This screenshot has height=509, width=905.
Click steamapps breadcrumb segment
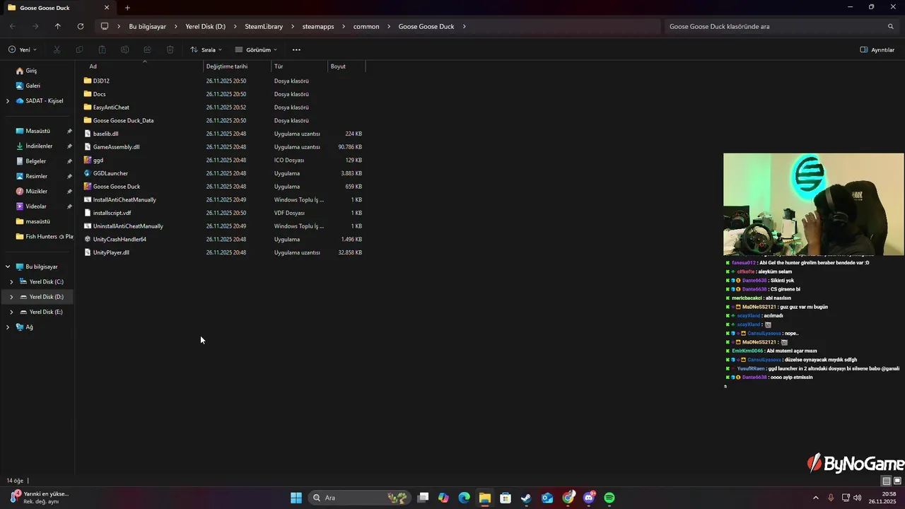point(318,26)
